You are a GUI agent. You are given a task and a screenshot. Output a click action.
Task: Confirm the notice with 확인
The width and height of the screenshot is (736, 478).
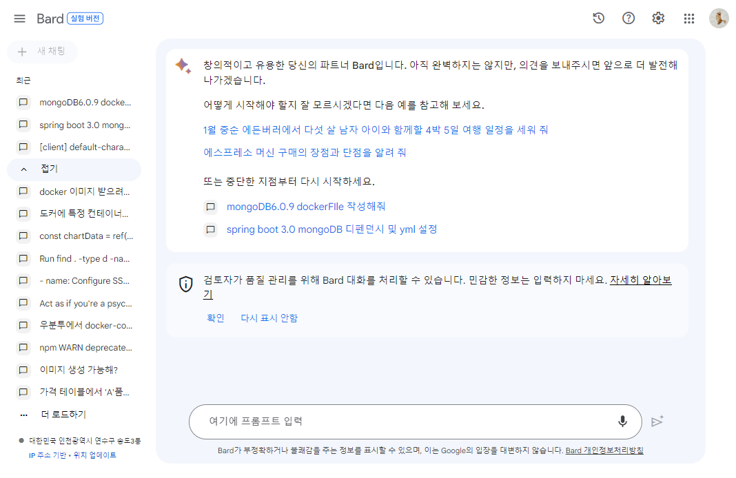click(x=216, y=318)
